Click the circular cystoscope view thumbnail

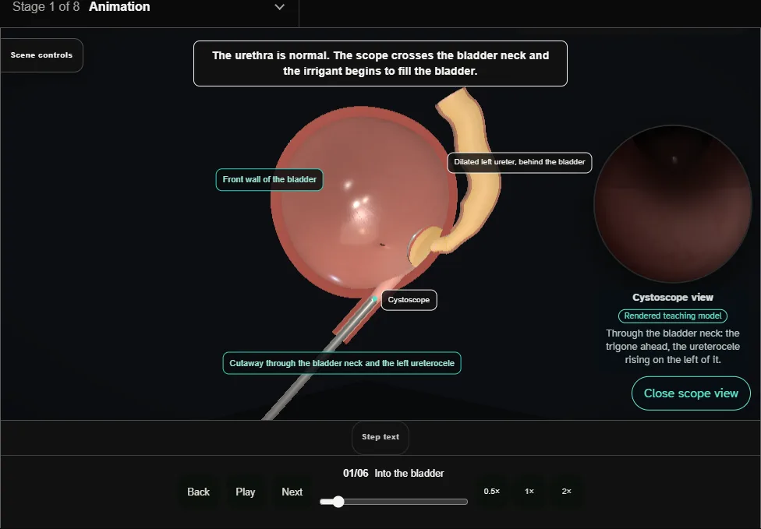673,203
